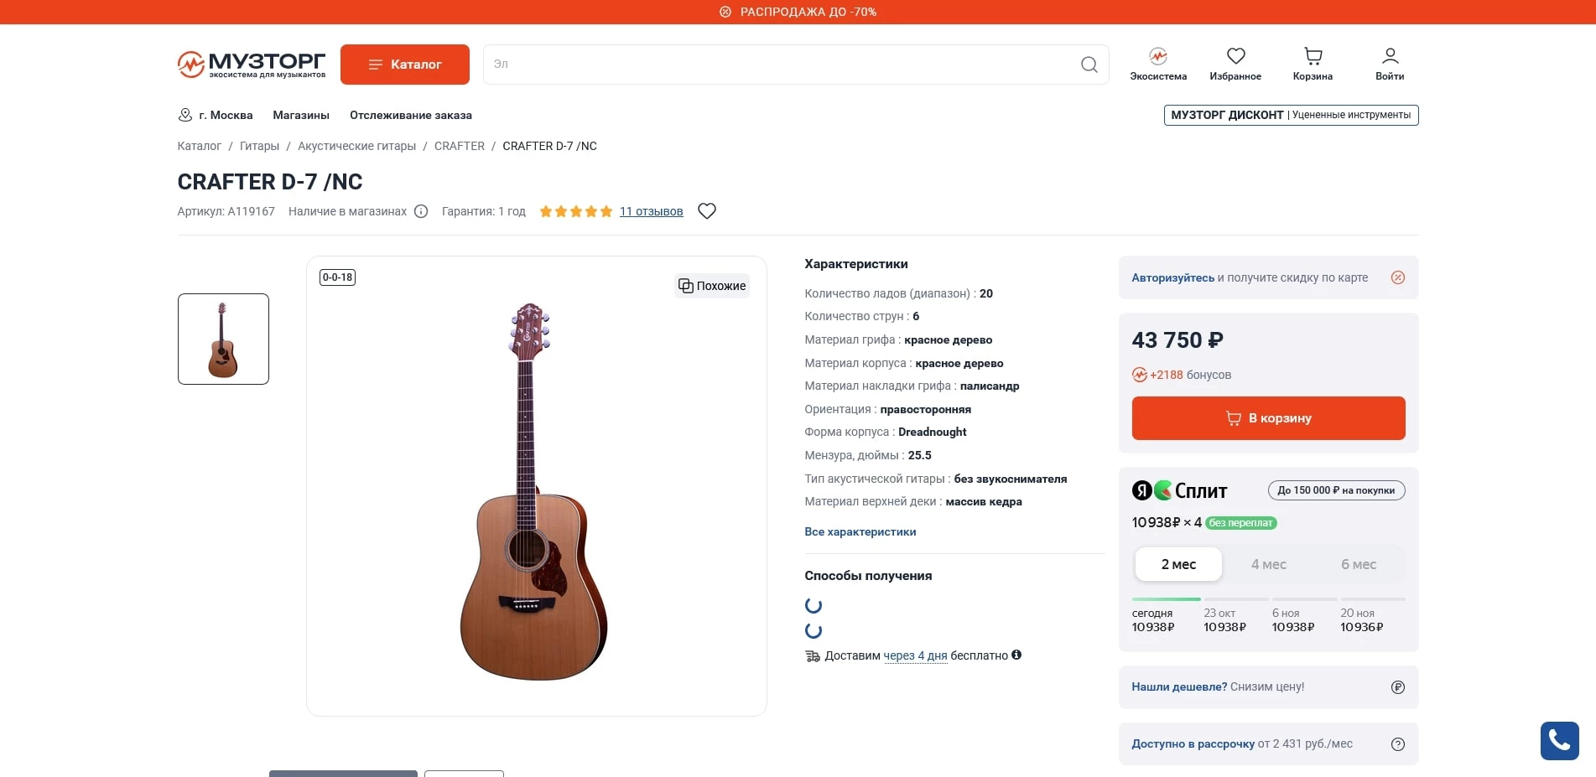Open the Магазины menu item

coord(302,115)
